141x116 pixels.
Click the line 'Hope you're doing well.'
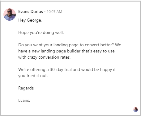pos(41,32)
